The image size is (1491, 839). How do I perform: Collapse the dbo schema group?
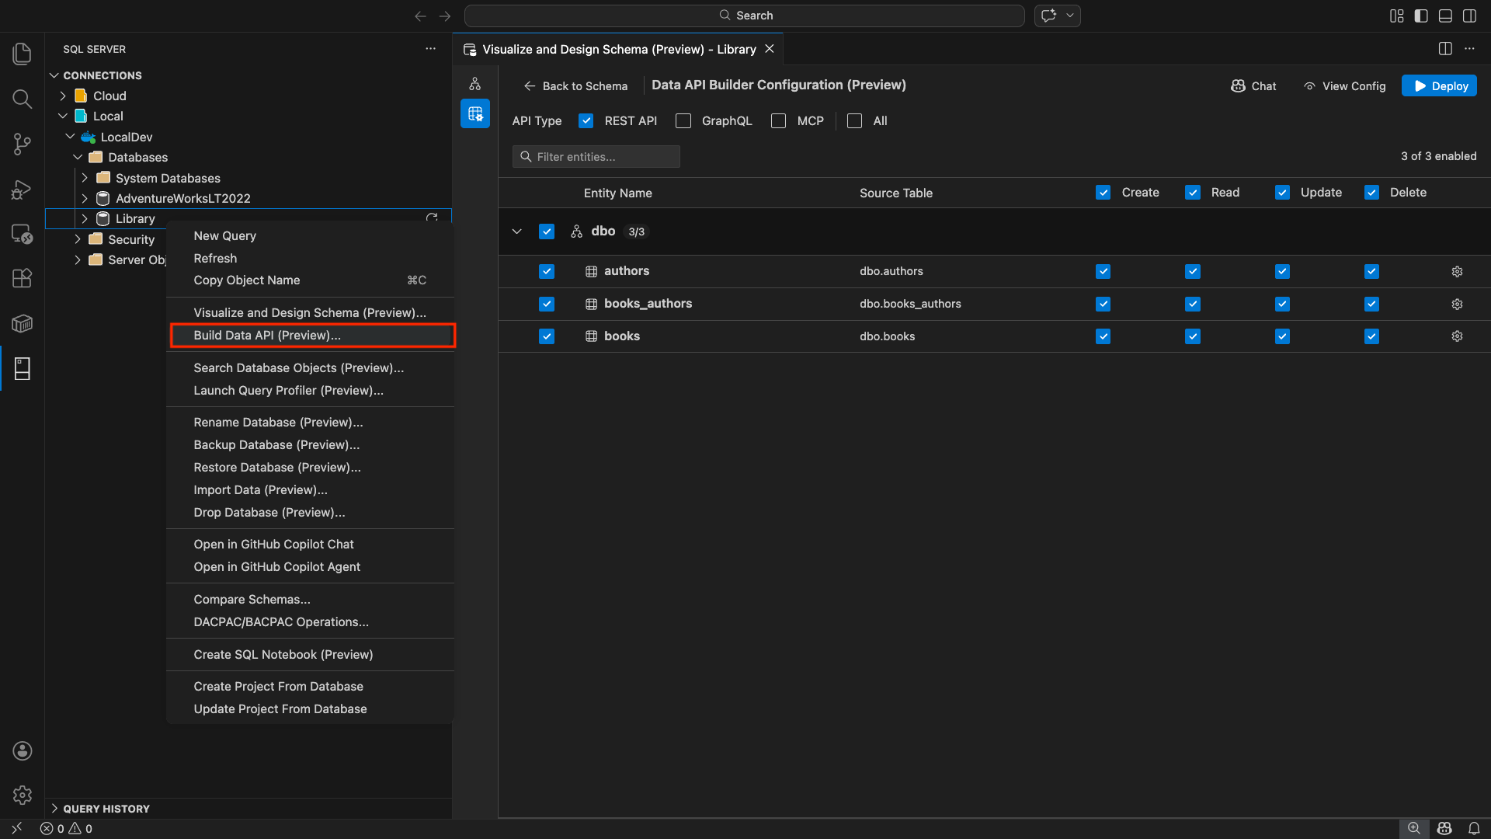[517, 232]
